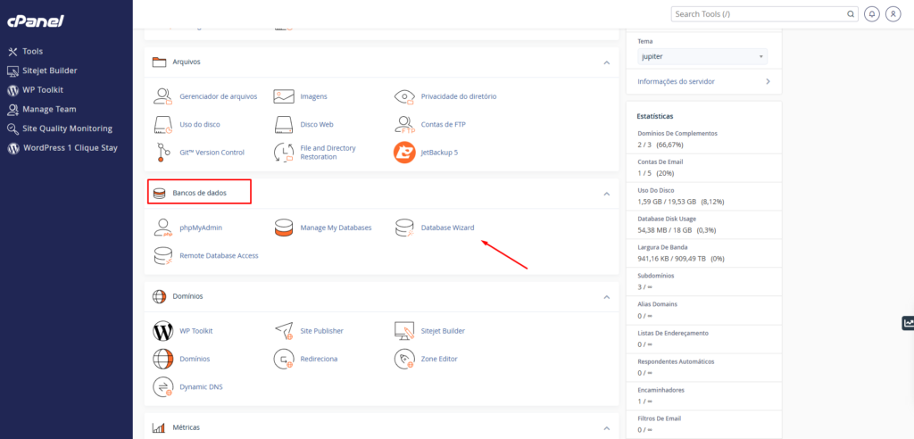The width and height of the screenshot is (914, 439).
Task: Collapse the Domínios section
Action: pyautogui.click(x=607, y=297)
